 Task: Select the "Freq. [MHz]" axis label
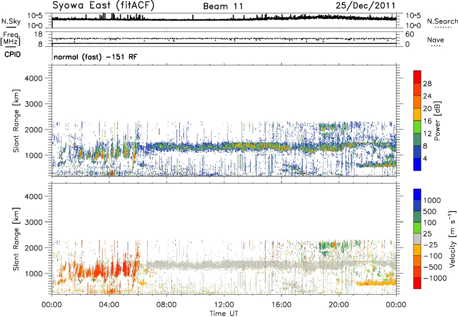tap(10, 39)
